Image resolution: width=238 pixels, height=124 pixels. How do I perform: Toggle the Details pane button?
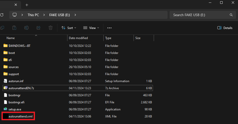(225, 28)
